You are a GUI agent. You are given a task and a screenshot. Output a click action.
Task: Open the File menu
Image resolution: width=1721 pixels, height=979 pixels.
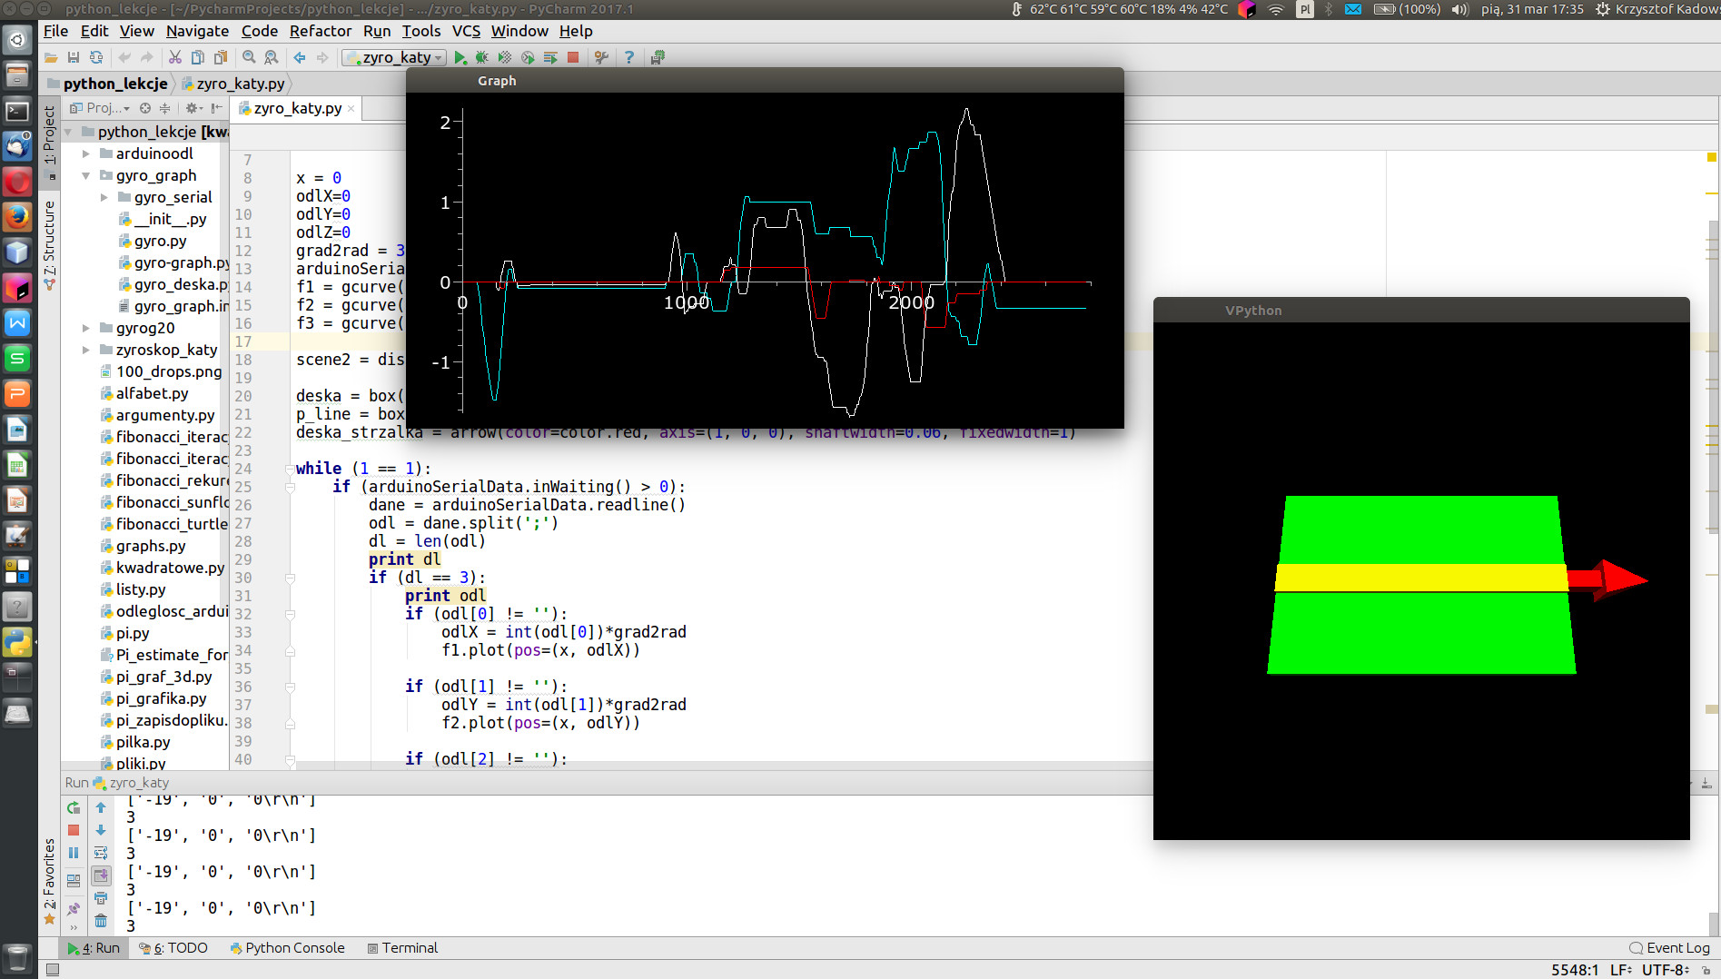click(x=55, y=31)
